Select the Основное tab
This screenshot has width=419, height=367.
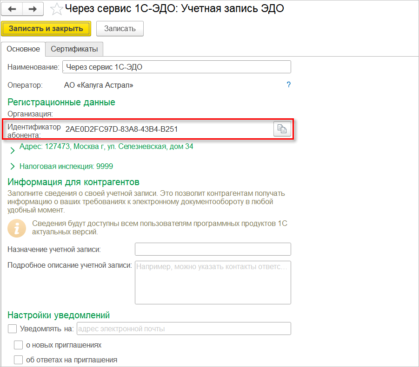pos(23,49)
